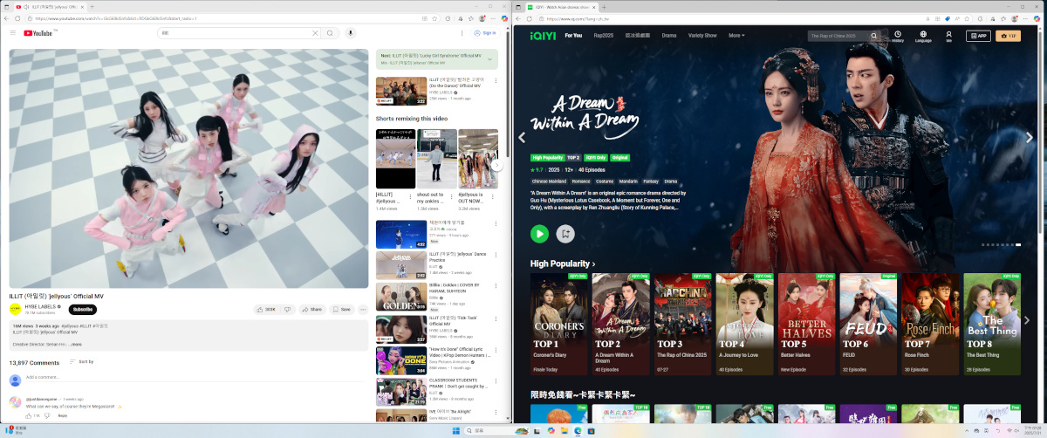1047x438 pixels.
Task: Share the ILLIT video
Action: point(311,309)
